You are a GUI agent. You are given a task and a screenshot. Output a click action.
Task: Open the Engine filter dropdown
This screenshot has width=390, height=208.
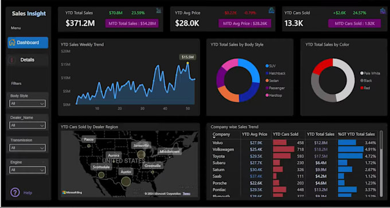28,170
